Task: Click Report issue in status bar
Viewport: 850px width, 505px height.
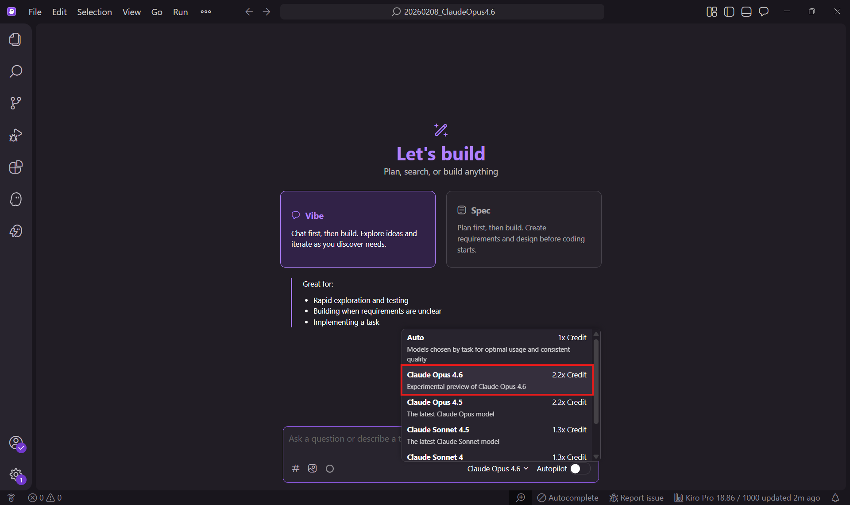Action: click(636, 497)
